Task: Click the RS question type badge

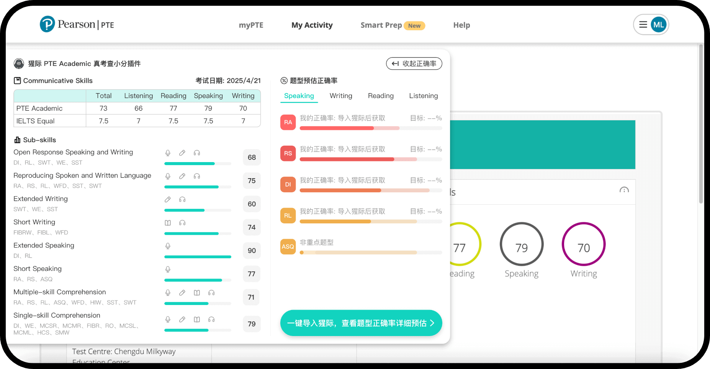Action: point(288,153)
